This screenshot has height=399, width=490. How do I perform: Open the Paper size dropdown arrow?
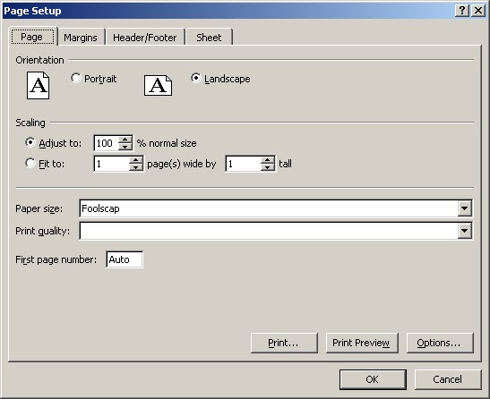pyautogui.click(x=464, y=208)
